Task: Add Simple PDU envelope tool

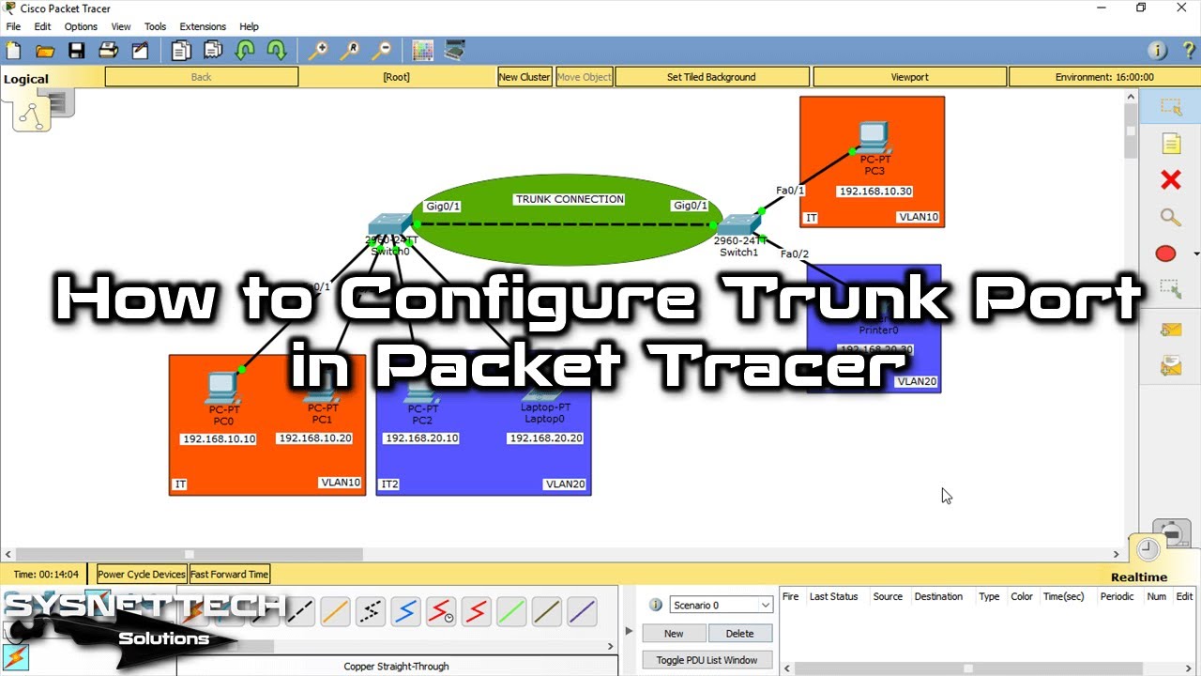Action: [1170, 330]
